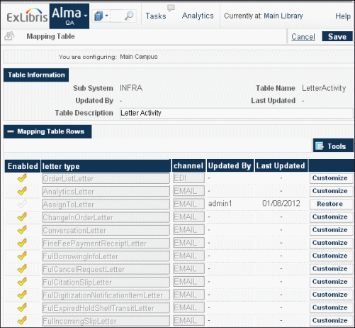Screen dimensions: 355x328
Task: Click the Cancel link
Action: 303,37
